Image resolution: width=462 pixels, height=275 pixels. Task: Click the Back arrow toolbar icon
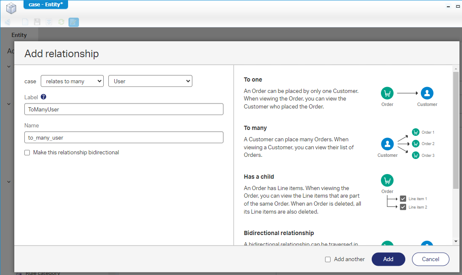click(8, 22)
